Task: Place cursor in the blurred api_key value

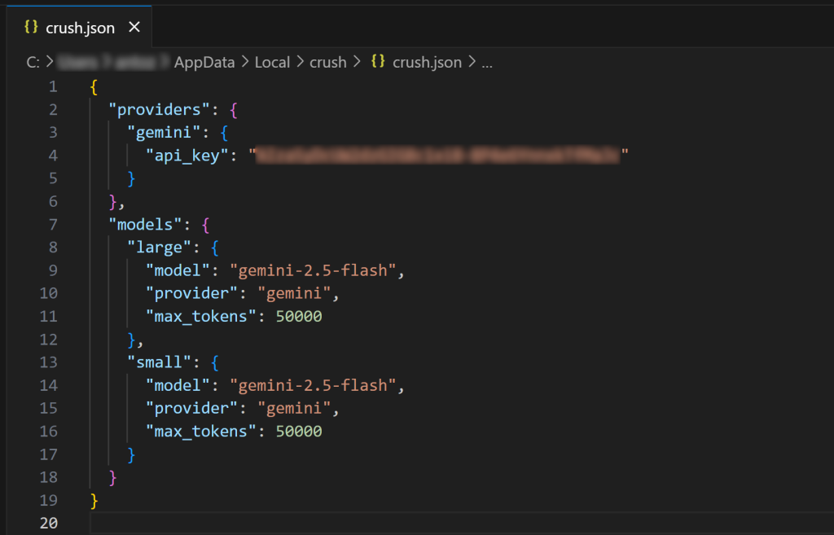Action: [437, 155]
